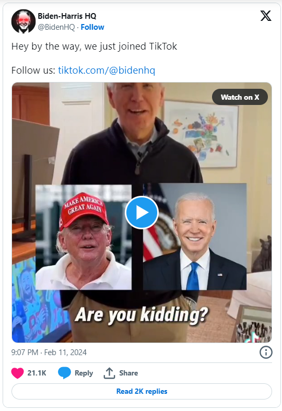
Task: Click the 21.1K likes count
Action: point(37,373)
